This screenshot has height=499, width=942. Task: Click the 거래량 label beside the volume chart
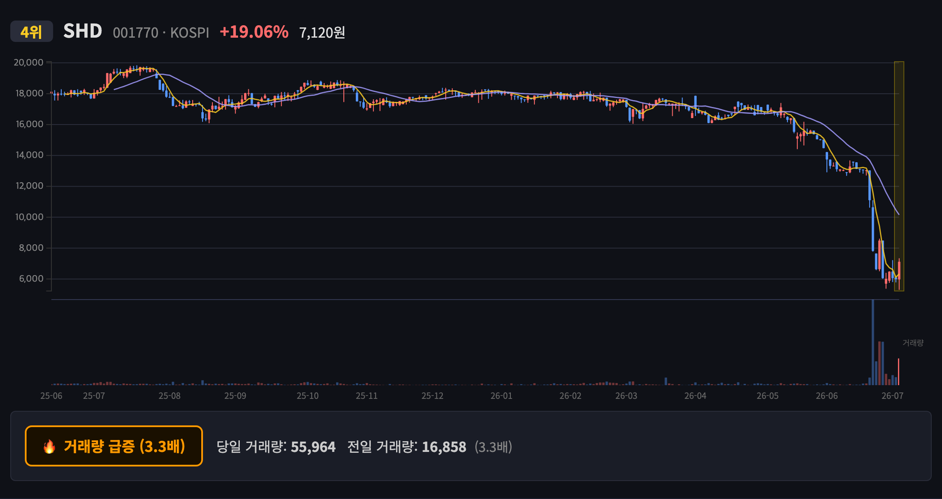(x=913, y=343)
